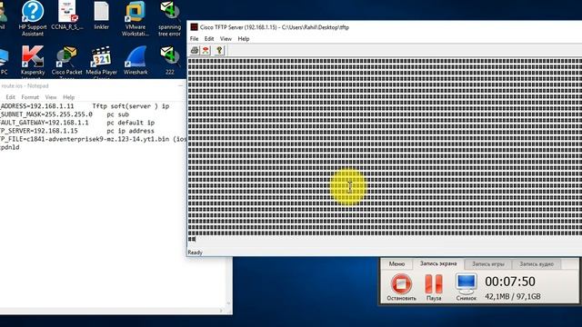Screen dimensions: 582x327
Task: Click the red clear-log icon in TFTP toolbar
Action: [x=206, y=51]
